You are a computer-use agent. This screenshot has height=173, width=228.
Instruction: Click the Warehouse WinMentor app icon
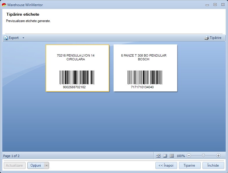point(4,5)
